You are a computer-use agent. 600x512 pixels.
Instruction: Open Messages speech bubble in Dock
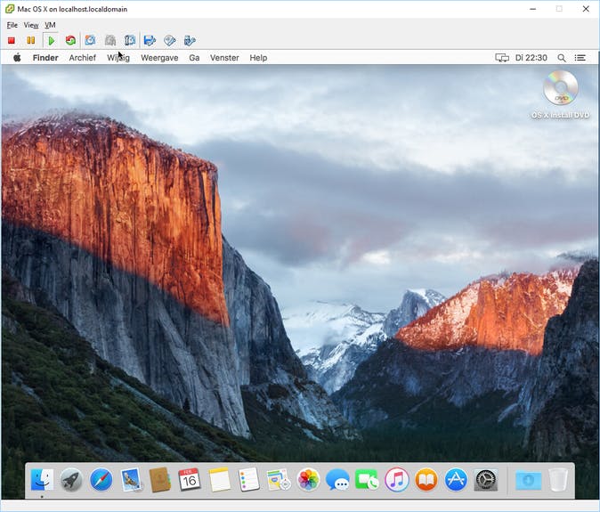337,480
